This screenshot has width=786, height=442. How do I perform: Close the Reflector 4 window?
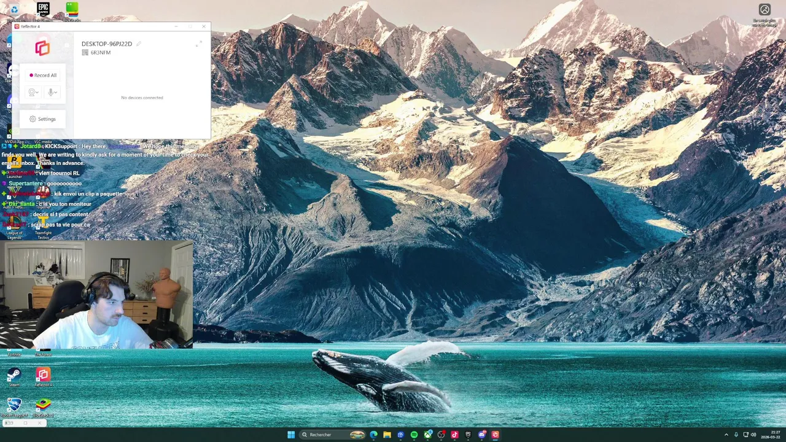(204, 26)
